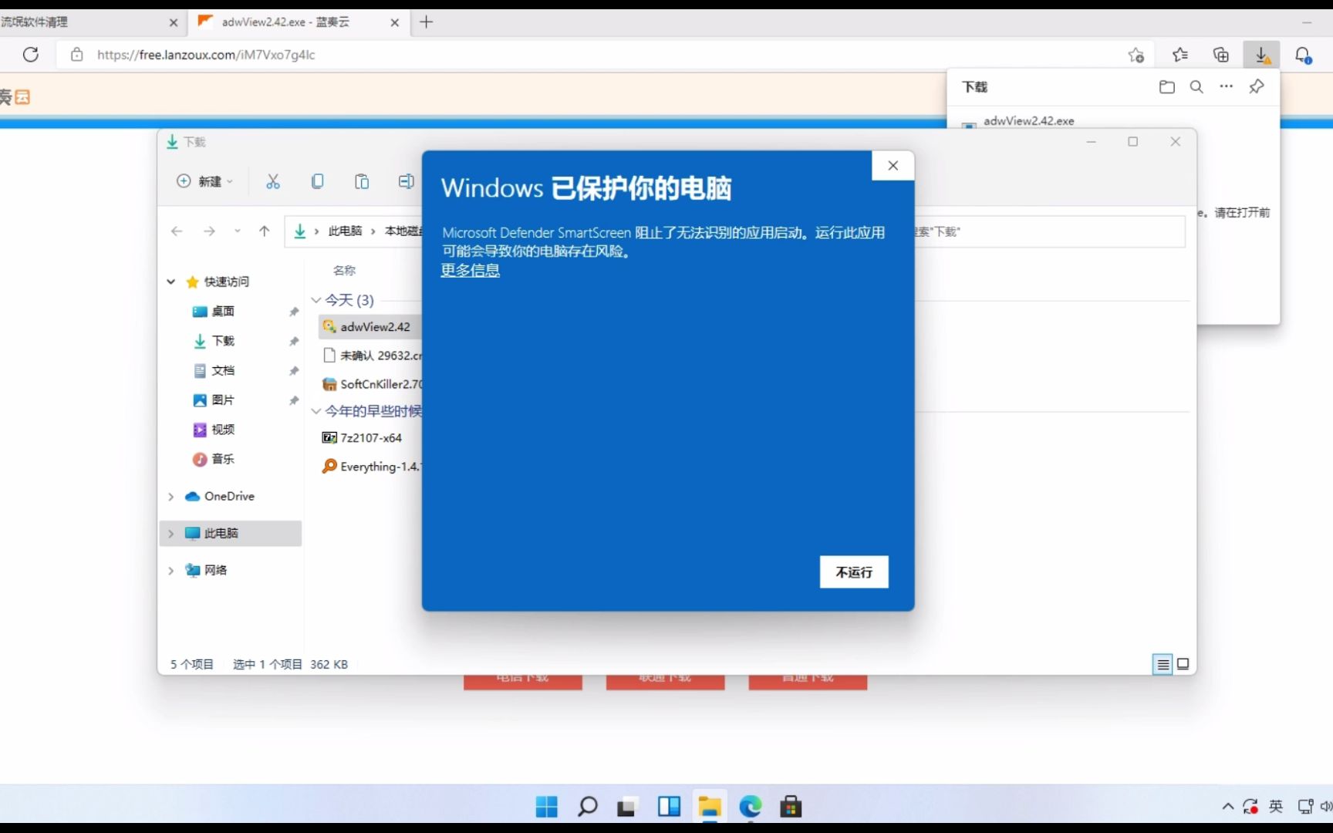
Task: Open recent locations dropdown in Explorer
Action: 238,231
